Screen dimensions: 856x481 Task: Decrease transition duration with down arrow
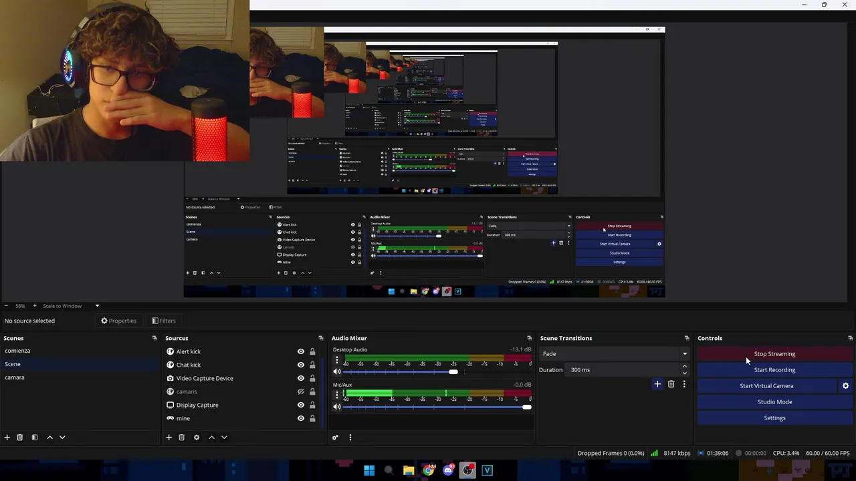coord(684,373)
